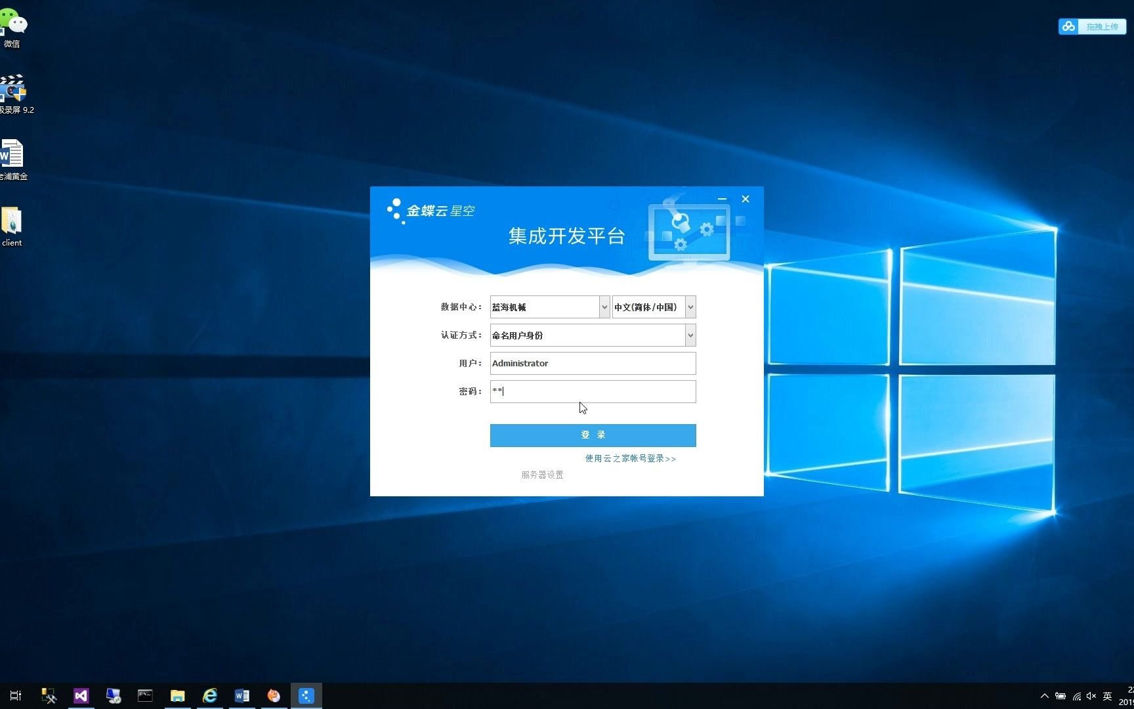Open the tools utility icon in taskbar
Image resolution: width=1134 pixels, height=709 pixels.
(49, 696)
